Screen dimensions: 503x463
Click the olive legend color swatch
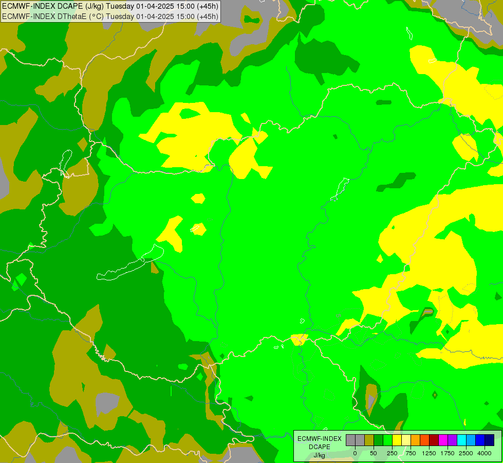point(369,440)
